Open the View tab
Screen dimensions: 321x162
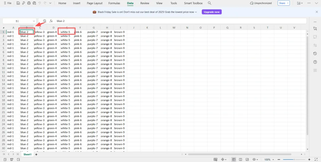point(159,3)
